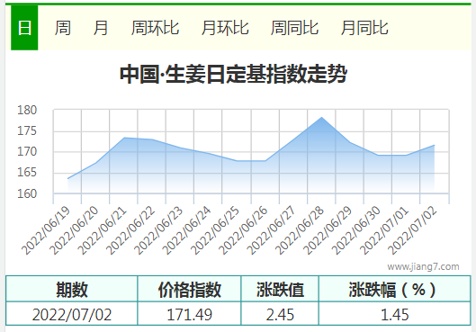This screenshot has width=476, height=332.
Task: Click the 170 y-axis label
Action: [x=27, y=151]
